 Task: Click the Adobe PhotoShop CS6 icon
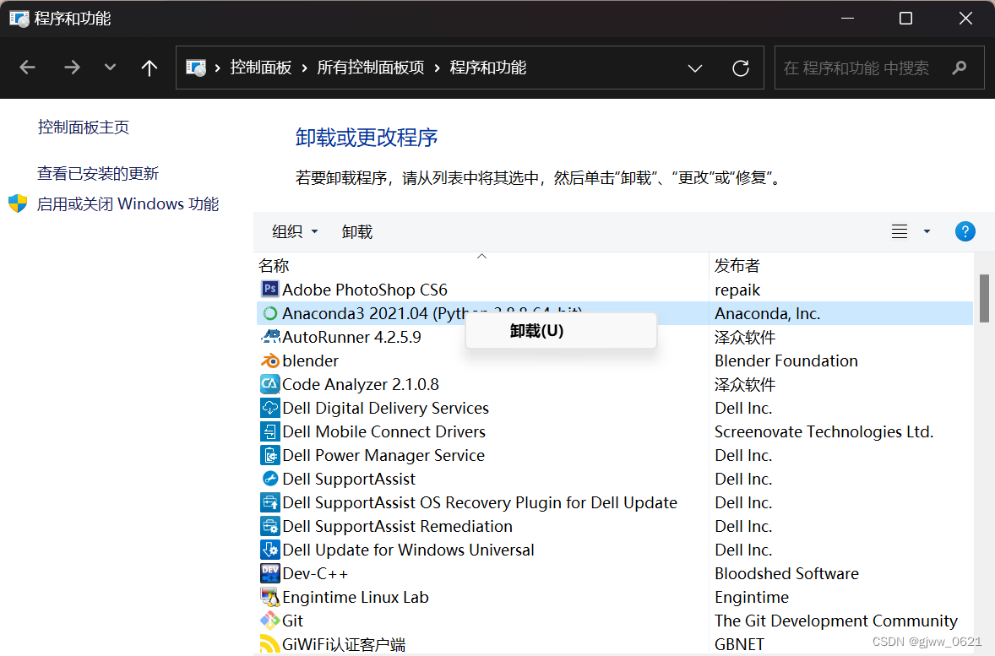(269, 290)
